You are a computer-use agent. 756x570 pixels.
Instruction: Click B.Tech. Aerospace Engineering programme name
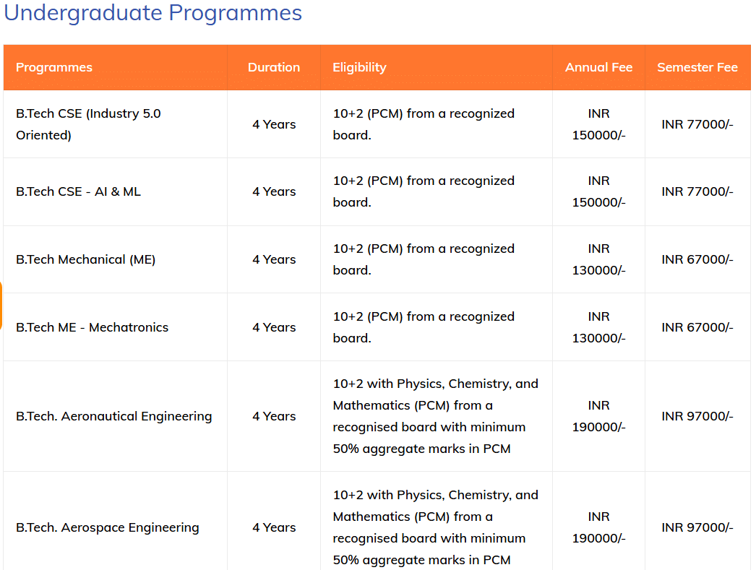pos(108,527)
